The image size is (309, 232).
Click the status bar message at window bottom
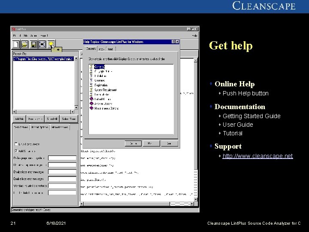click(x=31, y=210)
